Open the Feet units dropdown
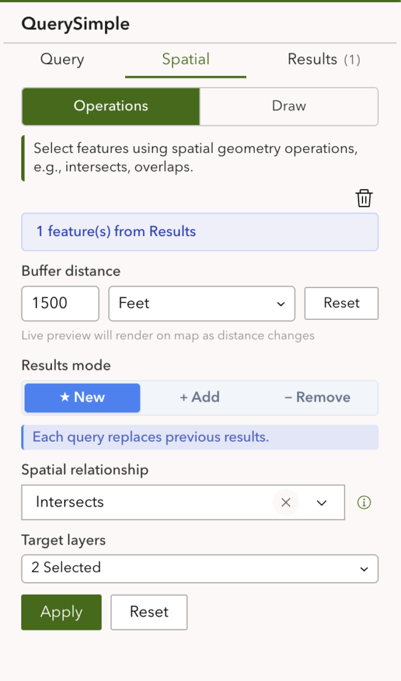This screenshot has width=401, height=681. click(x=201, y=303)
